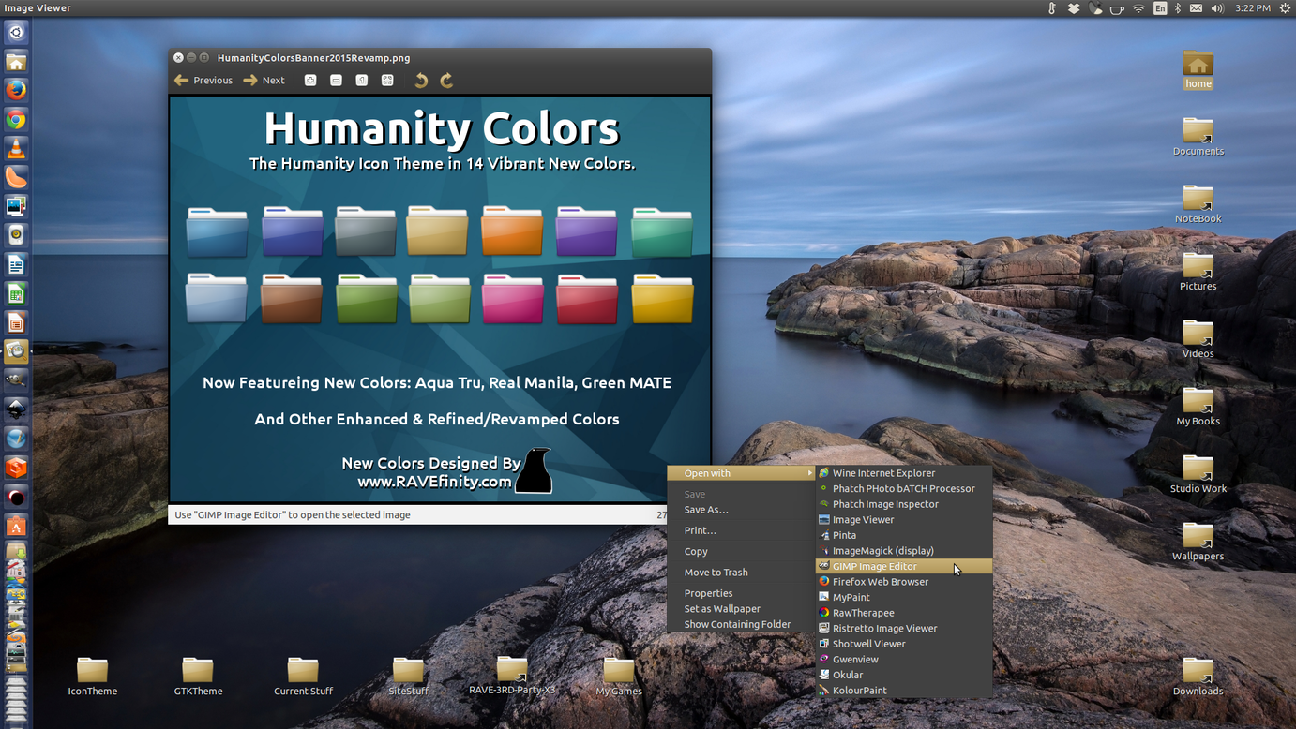This screenshot has height=729, width=1296.
Task: Select Move to Trash from context menu
Action: [x=716, y=572]
